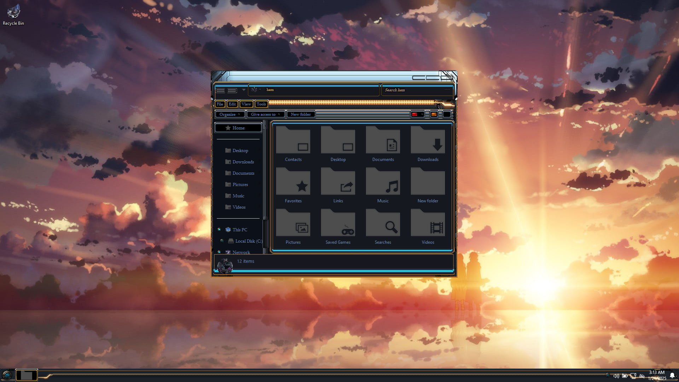
Task: Expand the Local Disk (C:) node
Action: pos(222,241)
